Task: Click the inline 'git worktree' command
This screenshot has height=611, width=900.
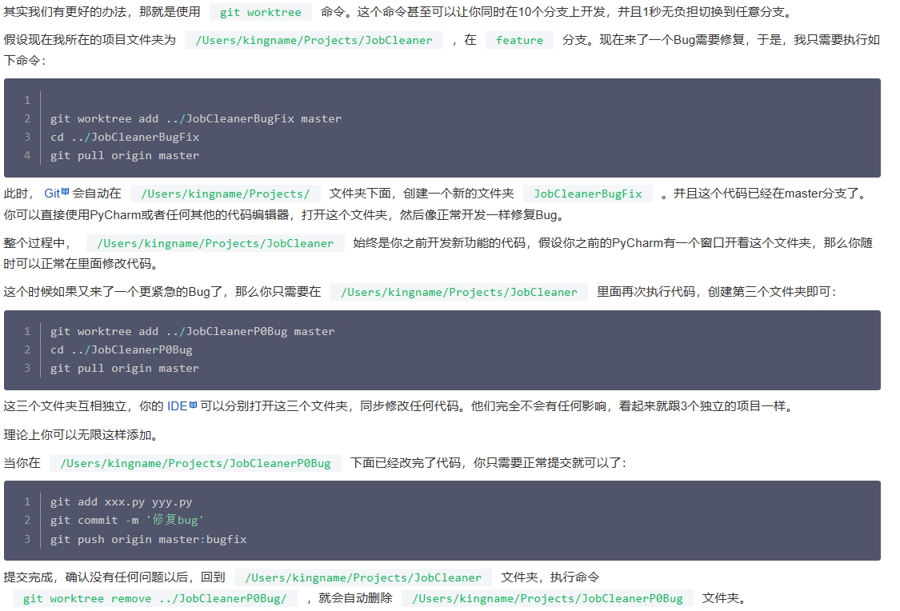Action: tap(260, 13)
